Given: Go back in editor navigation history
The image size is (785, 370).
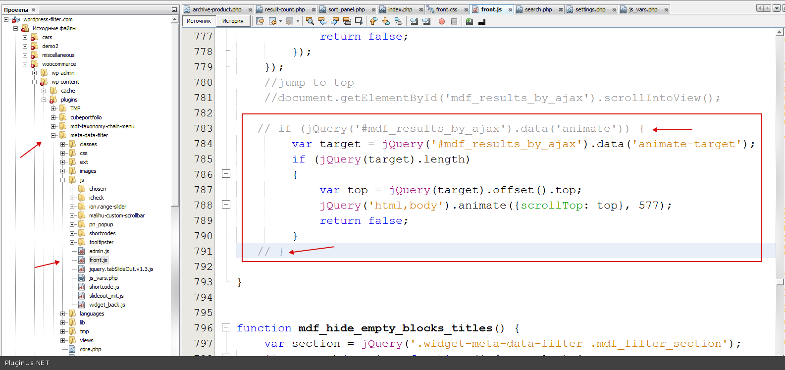Looking at the screenshot, I should (272, 21).
